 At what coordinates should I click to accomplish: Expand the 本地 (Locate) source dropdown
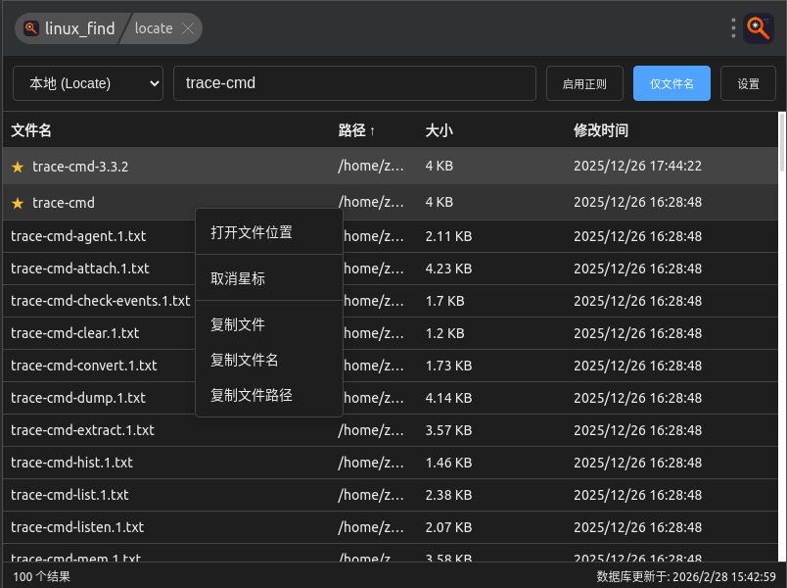click(88, 83)
